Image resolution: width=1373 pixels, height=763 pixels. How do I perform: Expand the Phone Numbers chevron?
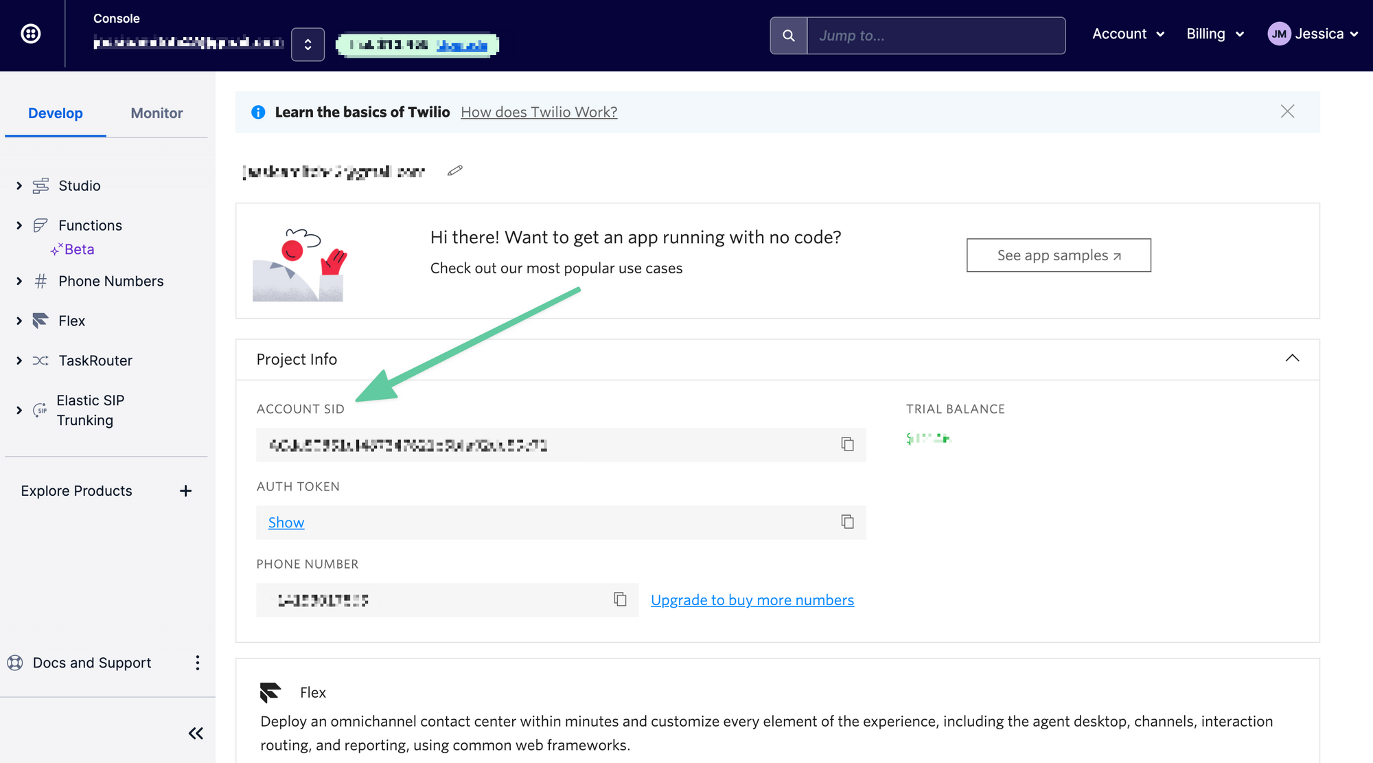coord(19,281)
